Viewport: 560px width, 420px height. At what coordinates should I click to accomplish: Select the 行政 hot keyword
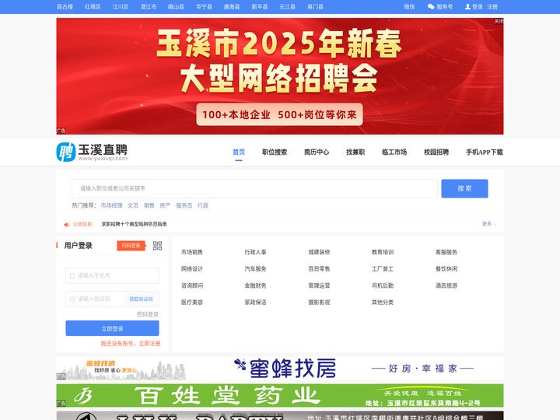(203, 205)
